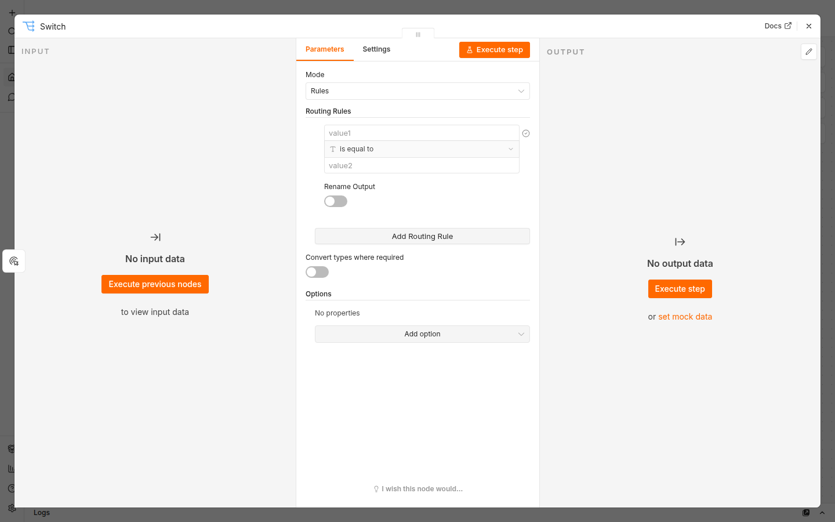
Task: Click Execute previous nodes button
Action: [155, 284]
